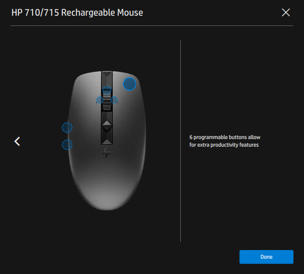Click the diamond-shaped button below the scroll wheel
The image size is (304, 274).
[107, 126]
